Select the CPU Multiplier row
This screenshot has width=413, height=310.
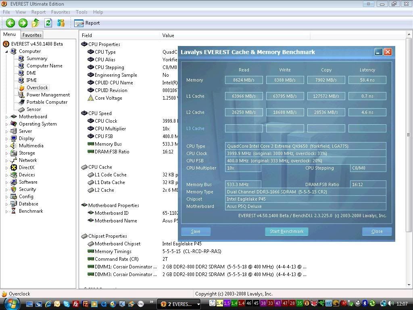(x=133, y=129)
